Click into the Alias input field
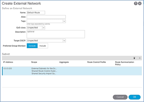The image size is (144, 102). tap(46, 17)
